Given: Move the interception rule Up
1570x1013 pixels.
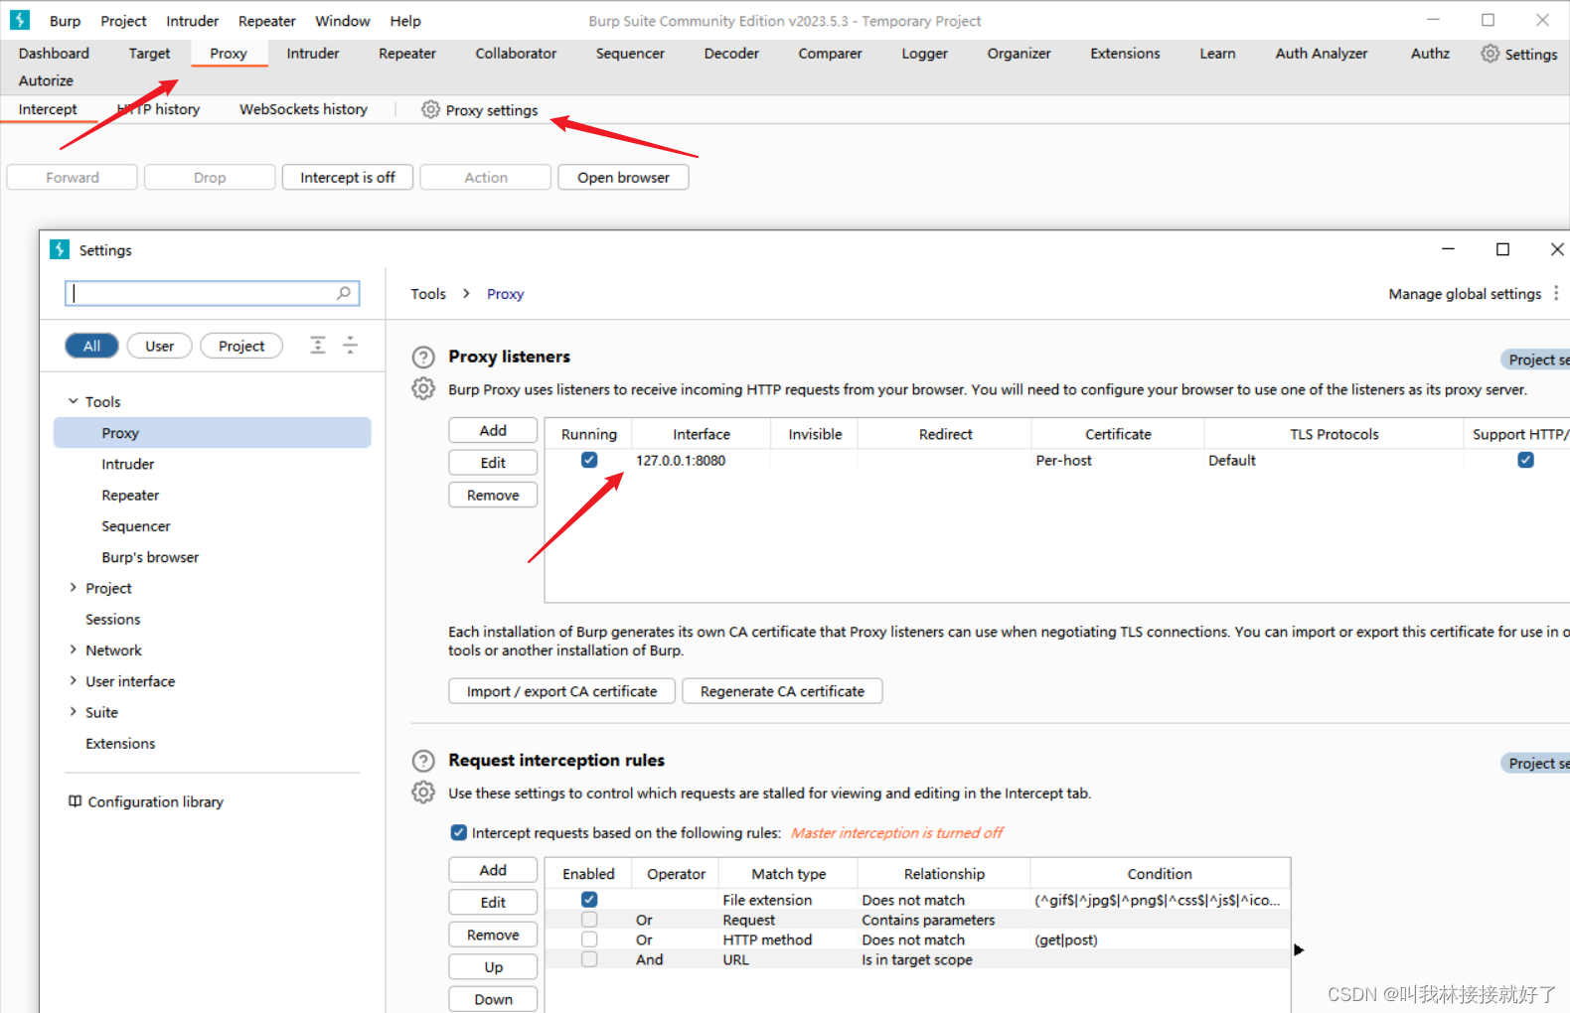Looking at the screenshot, I should tap(493, 966).
